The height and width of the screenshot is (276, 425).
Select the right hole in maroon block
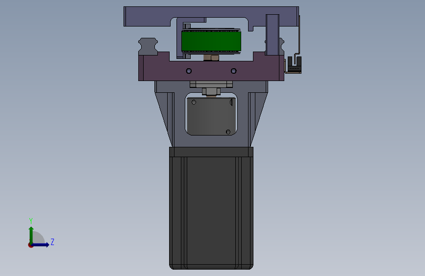click(234, 71)
